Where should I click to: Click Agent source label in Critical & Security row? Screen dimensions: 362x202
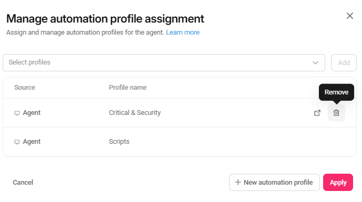(x=32, y=113)
